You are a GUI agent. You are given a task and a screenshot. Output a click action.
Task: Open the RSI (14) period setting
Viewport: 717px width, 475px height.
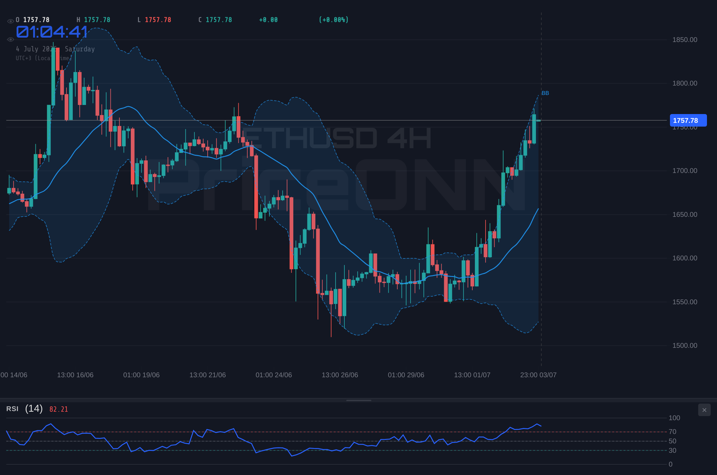pyautogui.click(x=34, y=409)
